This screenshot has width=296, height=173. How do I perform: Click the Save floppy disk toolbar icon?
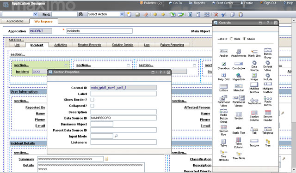[137, 14]
